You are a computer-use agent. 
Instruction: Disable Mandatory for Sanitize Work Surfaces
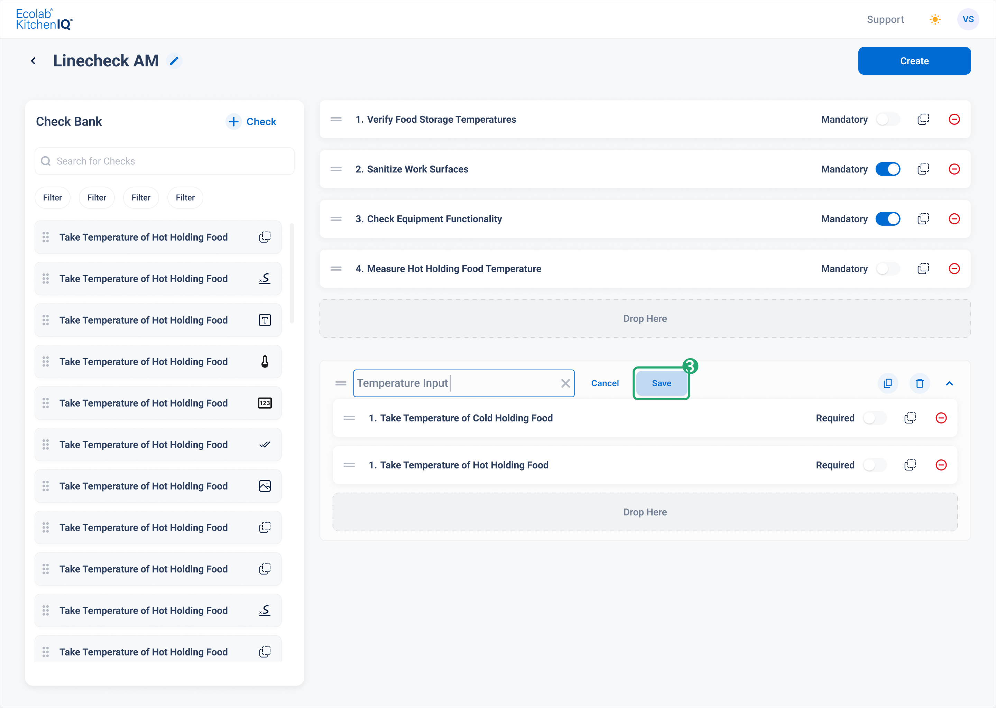(x=887, y=169)
